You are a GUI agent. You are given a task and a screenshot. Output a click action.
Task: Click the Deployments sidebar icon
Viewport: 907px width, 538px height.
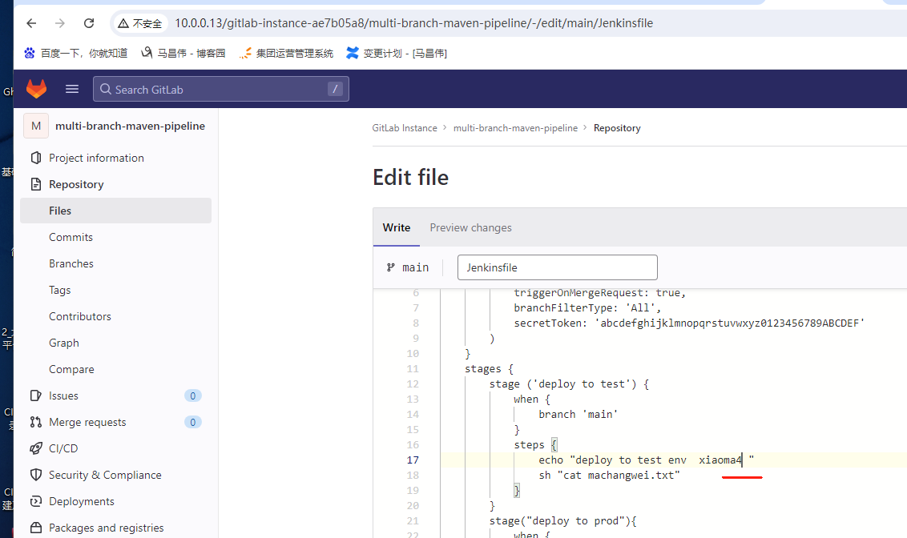36,501
